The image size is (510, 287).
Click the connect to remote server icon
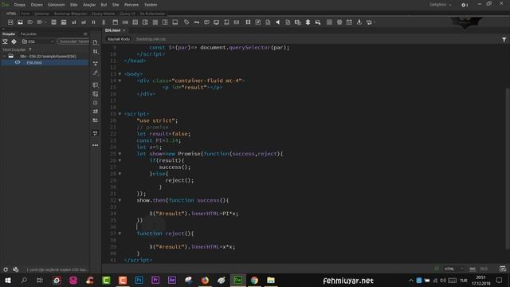(6, 41)
